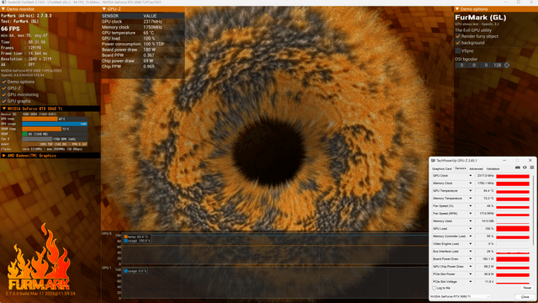The width and height of the screenshot is (538, 303).
Task: Click the Close button in GPU-Z
Action: [x=525, y=297]
